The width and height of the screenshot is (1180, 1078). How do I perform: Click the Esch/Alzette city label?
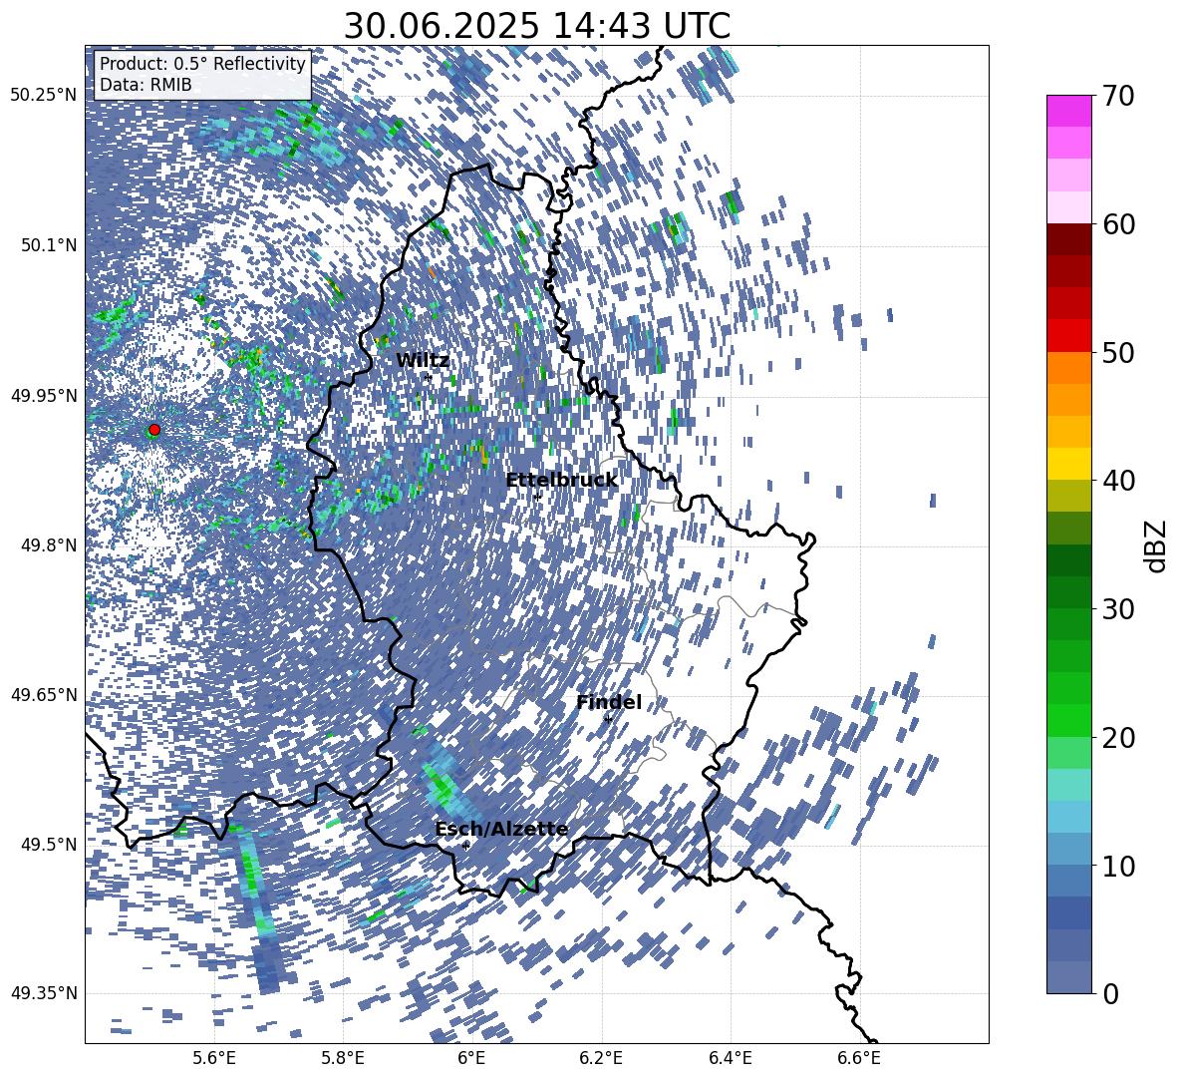coord(502,830)
